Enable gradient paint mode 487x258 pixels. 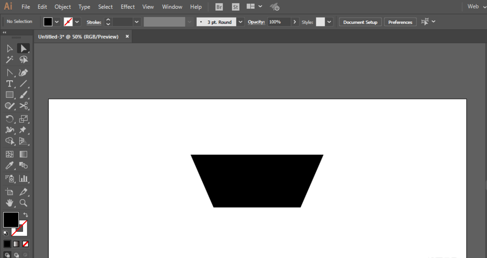click(x=16, y=243)
